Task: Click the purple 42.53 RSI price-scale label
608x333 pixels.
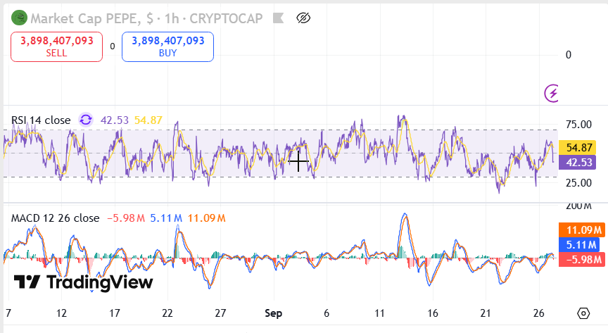Action: tap(581, 163)
